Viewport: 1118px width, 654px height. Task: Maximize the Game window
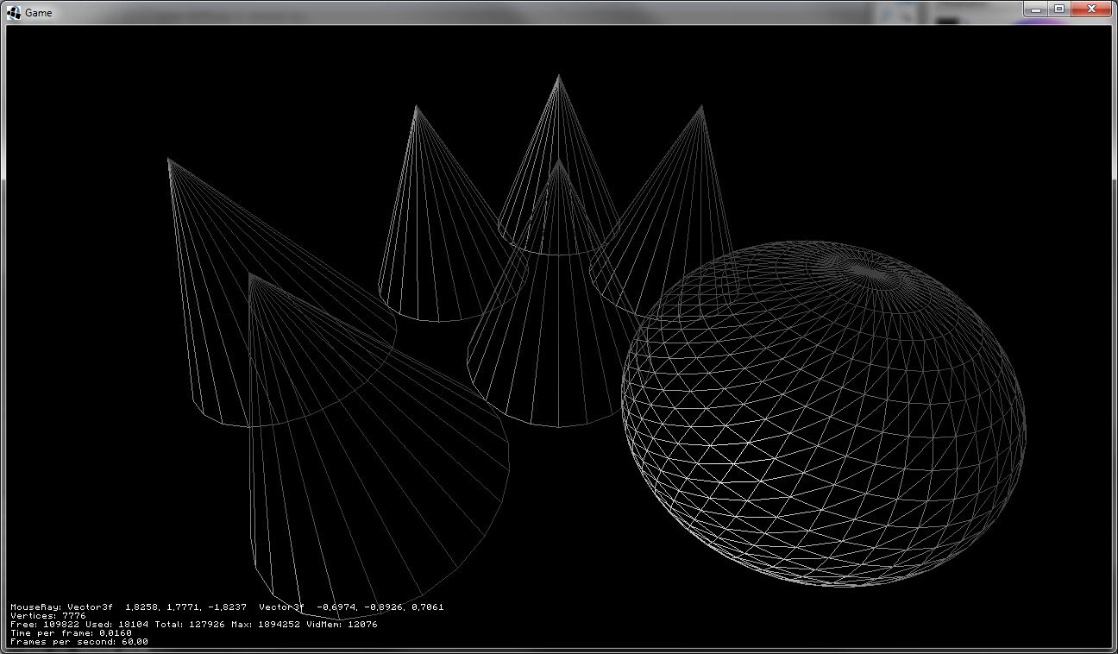1059,9
